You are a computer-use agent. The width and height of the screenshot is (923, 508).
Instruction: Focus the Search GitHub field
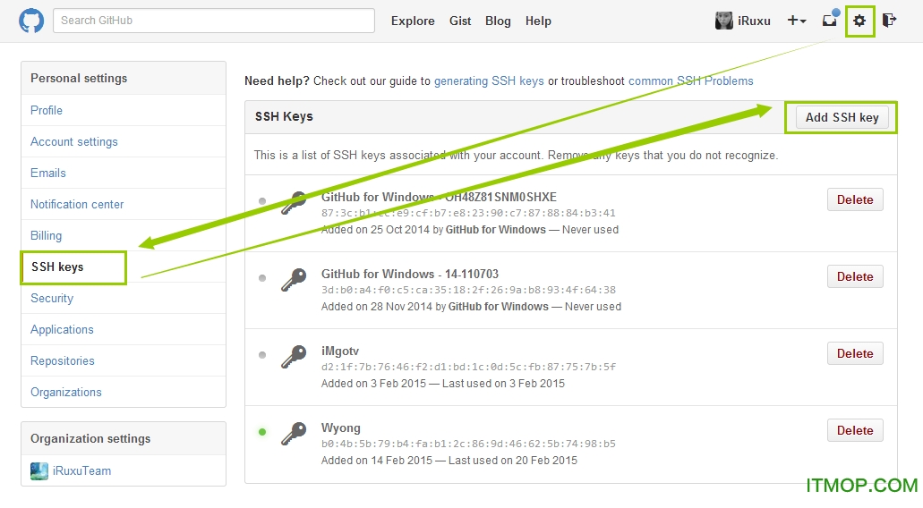pyautogui.click(x=213, y=21)
